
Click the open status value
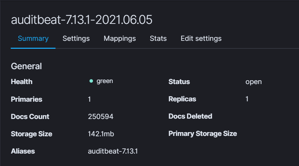[254, 82]
